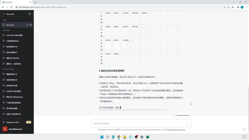Click the horizontal scrollbar under the table

(x=133, y=110)
